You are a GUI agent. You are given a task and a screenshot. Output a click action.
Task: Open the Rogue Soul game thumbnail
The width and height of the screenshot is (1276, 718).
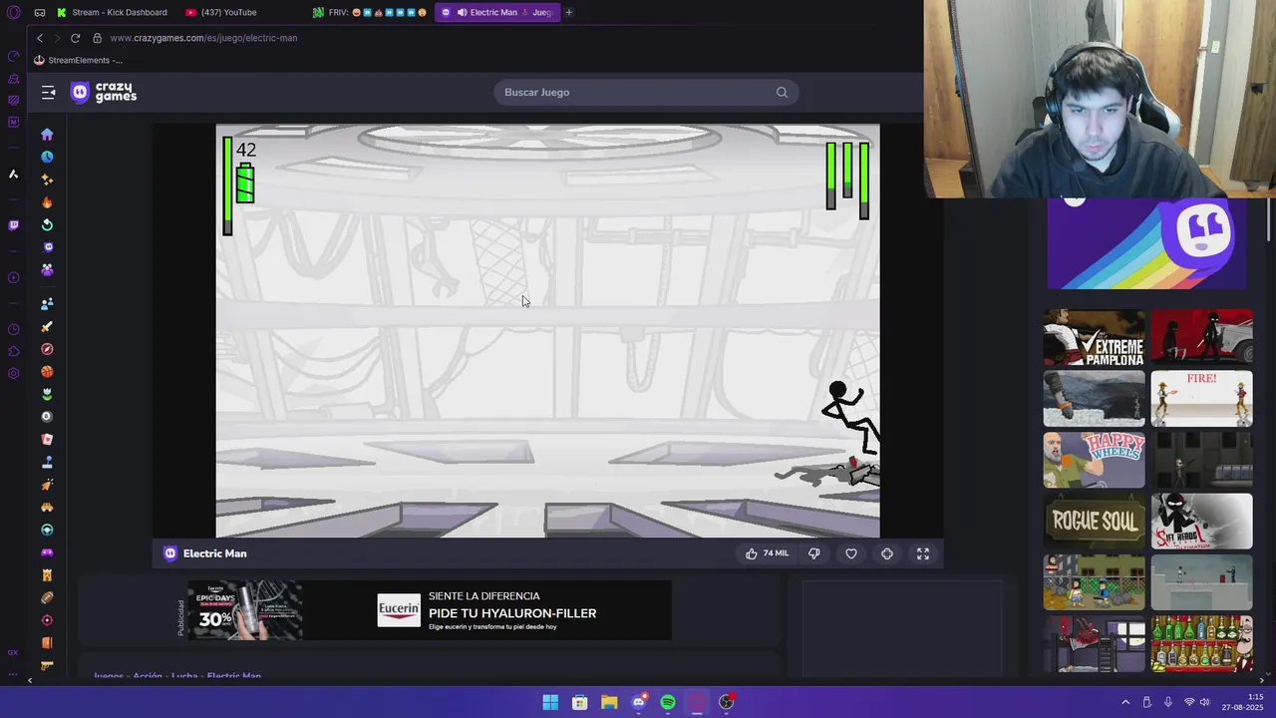coord(1094,521)
